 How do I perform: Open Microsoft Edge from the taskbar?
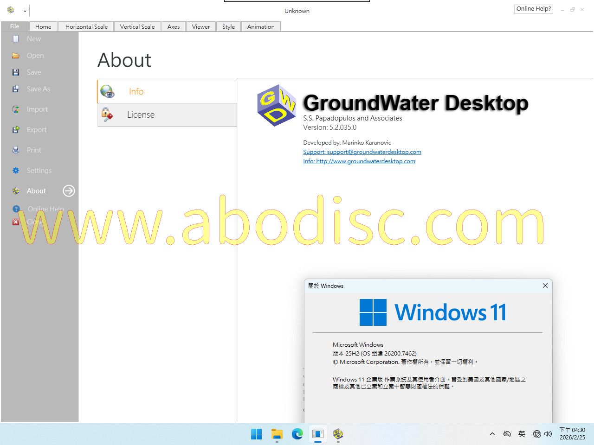[x=297, y=434]
